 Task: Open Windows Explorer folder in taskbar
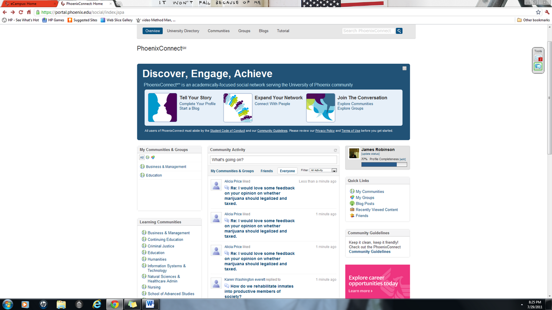point(61,304)
